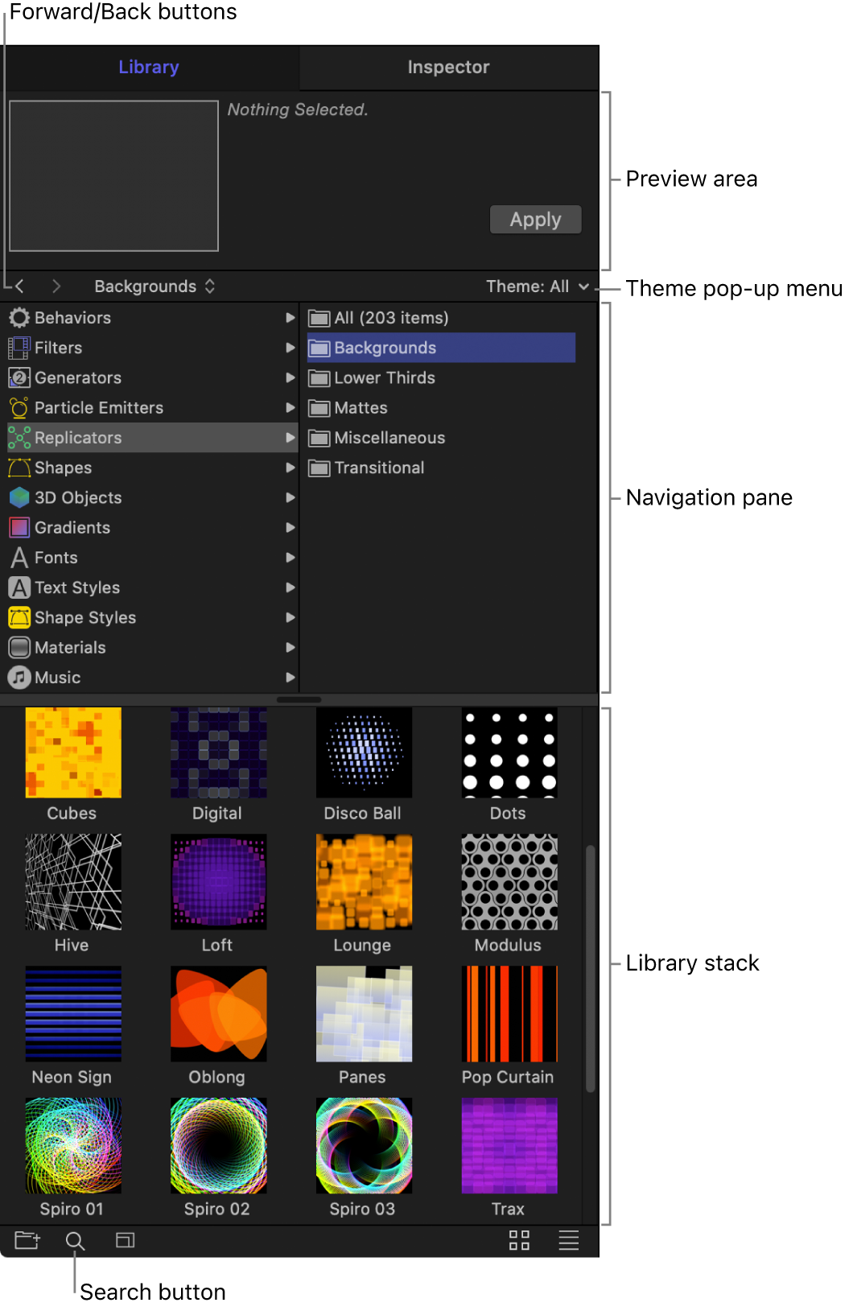Select the Backgrounds folder row

441,348
